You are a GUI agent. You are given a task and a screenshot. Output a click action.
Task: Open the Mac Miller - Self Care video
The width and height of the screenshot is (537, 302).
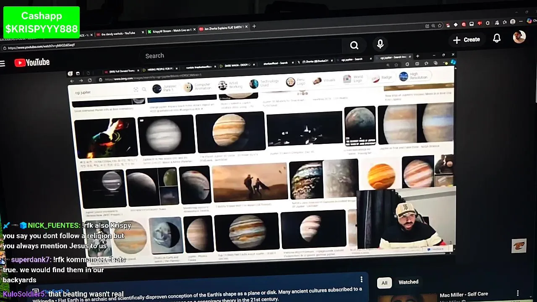(464, 294)
